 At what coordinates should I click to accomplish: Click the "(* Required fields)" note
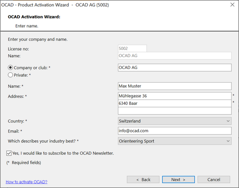click(x=24, y=163)
